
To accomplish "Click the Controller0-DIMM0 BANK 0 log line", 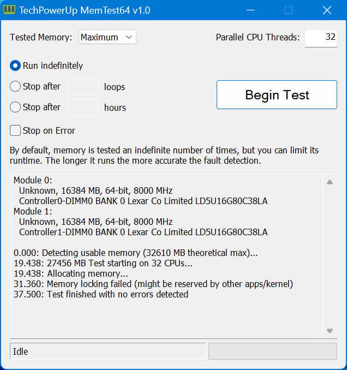I will click(143, 201).
